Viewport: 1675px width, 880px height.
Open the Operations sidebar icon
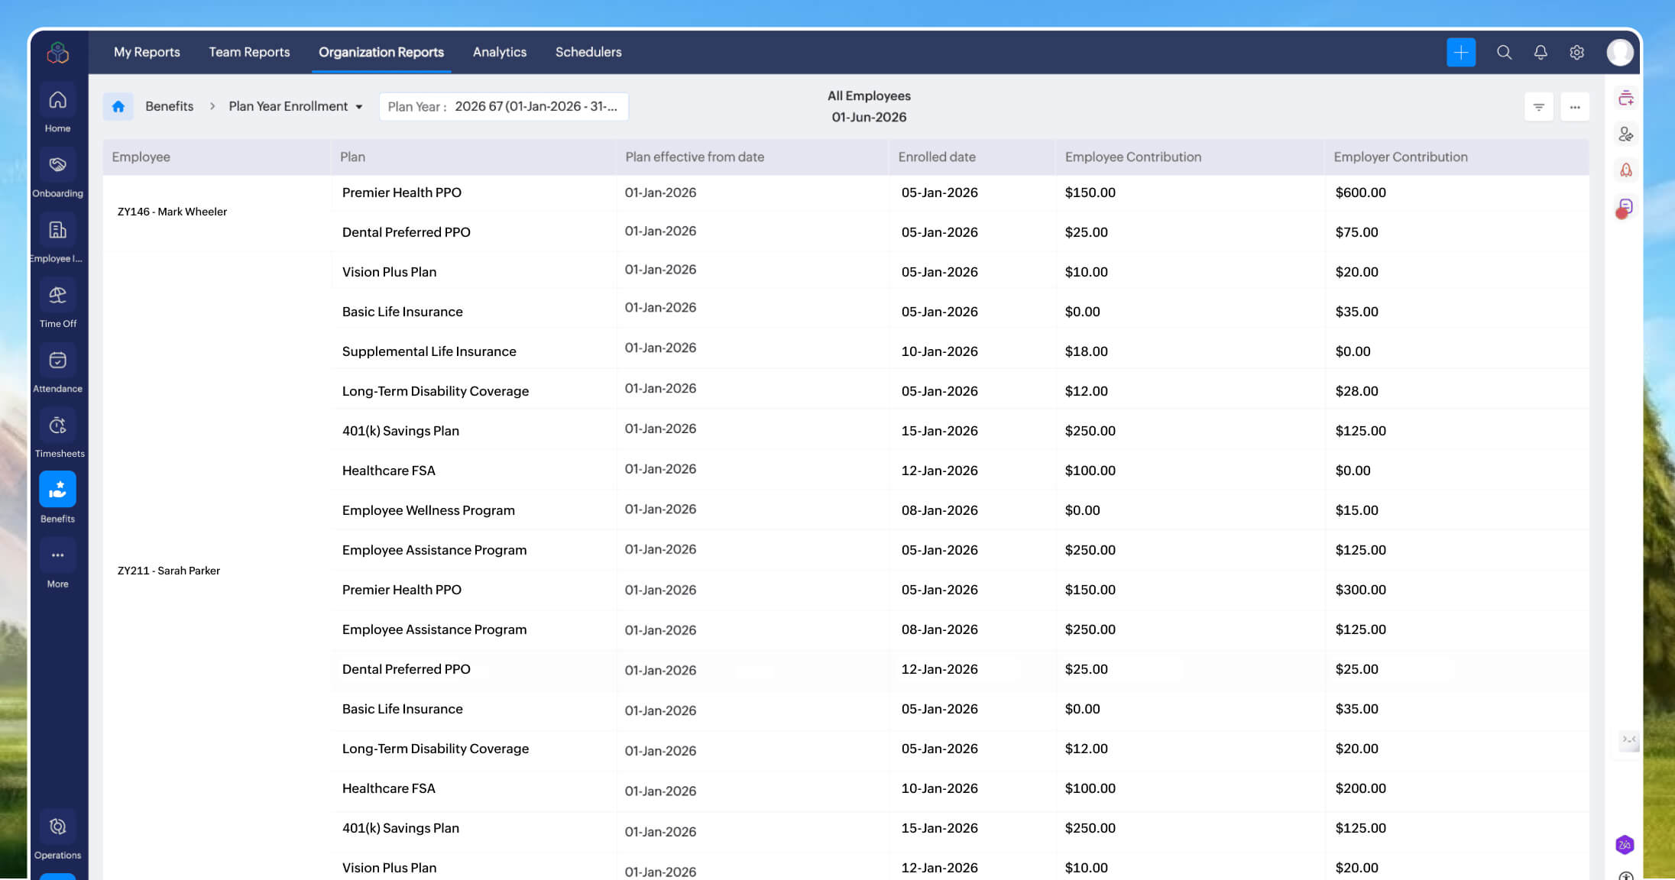(x=57, y=827)
